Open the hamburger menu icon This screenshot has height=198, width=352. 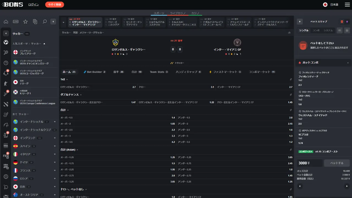pyautogui.click(x=347, y=5)
